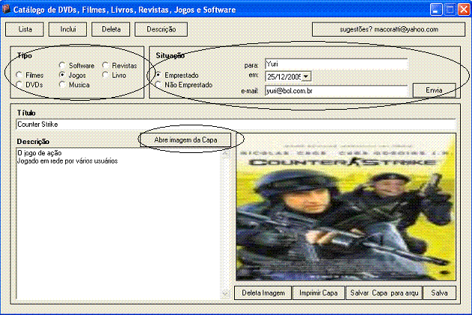Screen dimensions: 472x315
Task: Click the Salva button
Action: click(439, 293)
